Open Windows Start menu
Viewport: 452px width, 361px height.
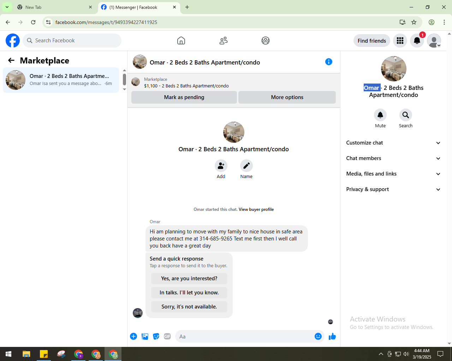[x=8, y=354]
